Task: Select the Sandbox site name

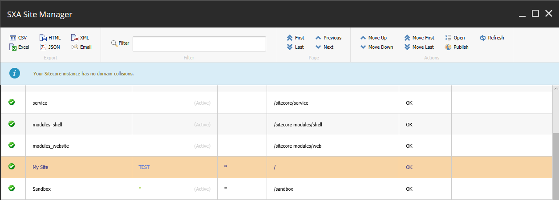Action: (42, 189)
